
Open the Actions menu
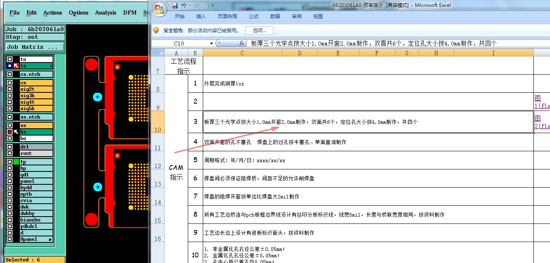[x=53, y=13]
